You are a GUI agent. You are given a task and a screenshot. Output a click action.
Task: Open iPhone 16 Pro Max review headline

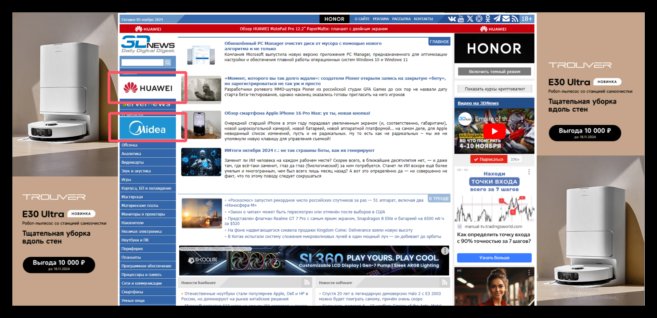point(297,113)
